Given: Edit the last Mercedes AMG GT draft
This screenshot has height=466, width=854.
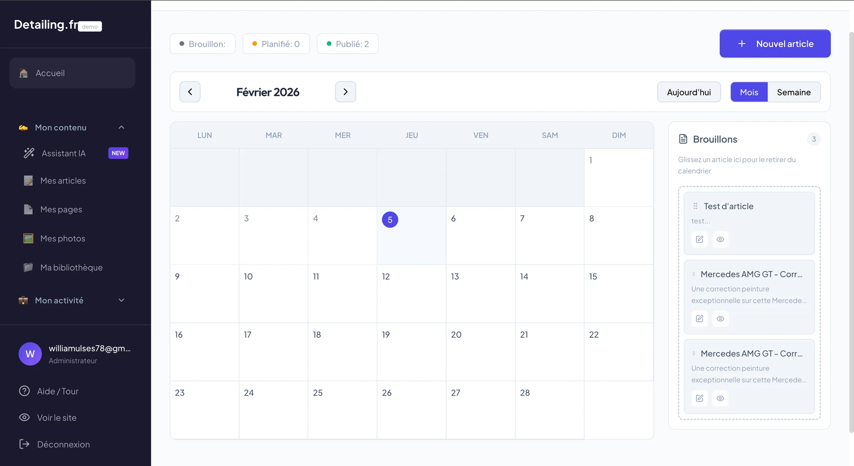Looking at the screenshot, I should point(700,398).
